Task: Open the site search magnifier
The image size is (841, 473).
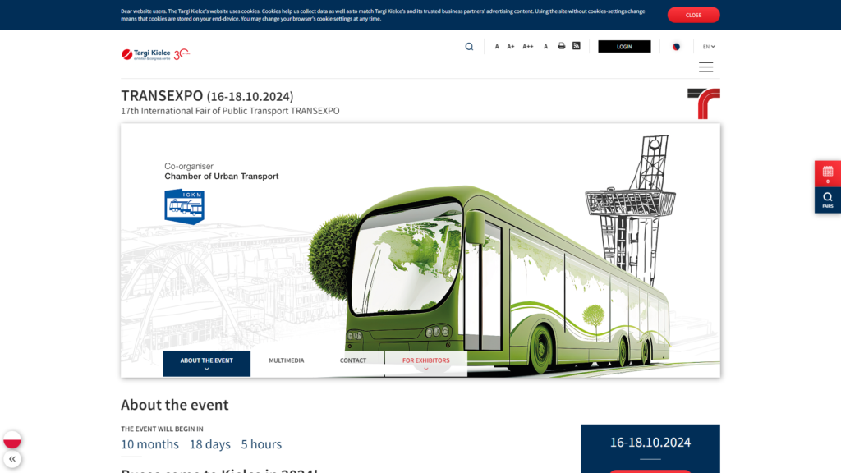Action: pos(469,47)
